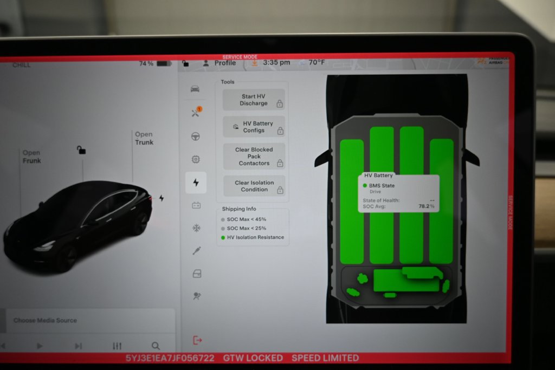
Task: Skip to next track
Action: tap(78, 346)
